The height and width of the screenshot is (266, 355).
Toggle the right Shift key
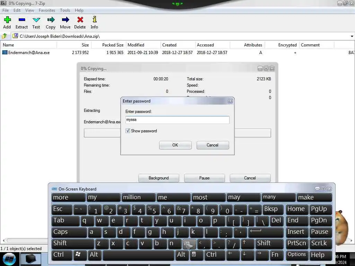click(269, 243)
